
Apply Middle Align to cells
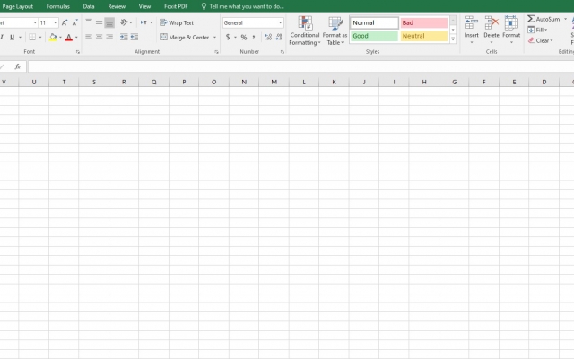point(99,22)
